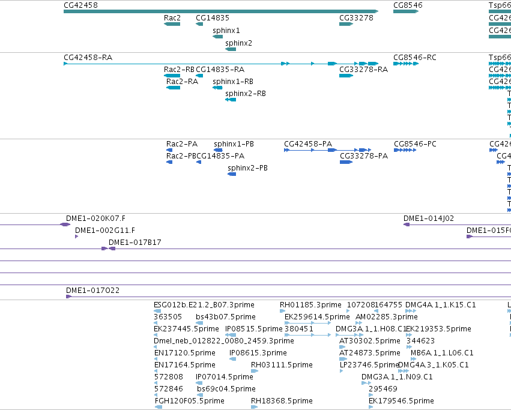Click the DMG4A.1_1.K15.C1 EST
Image resolution: width=511 pixels, height=410 pixels.
[x=411, y=311]
